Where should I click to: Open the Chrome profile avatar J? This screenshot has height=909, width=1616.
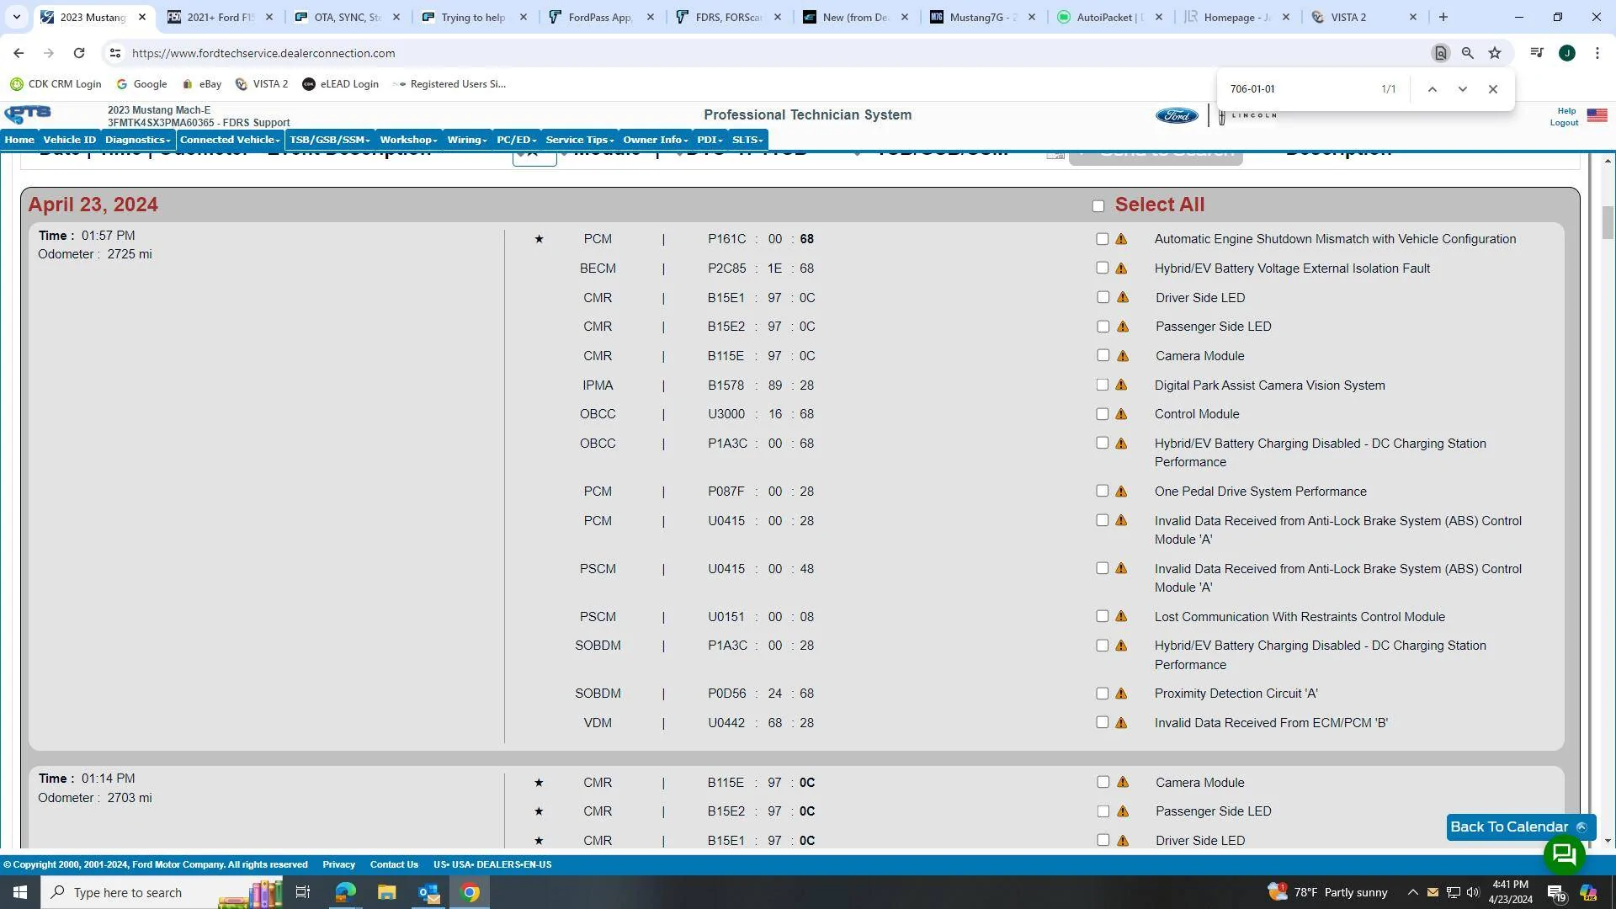(1567, 53)
